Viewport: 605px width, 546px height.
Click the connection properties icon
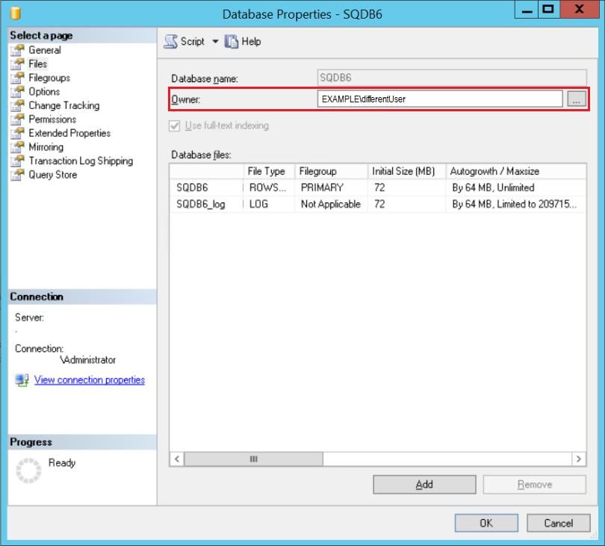(22, 380)
